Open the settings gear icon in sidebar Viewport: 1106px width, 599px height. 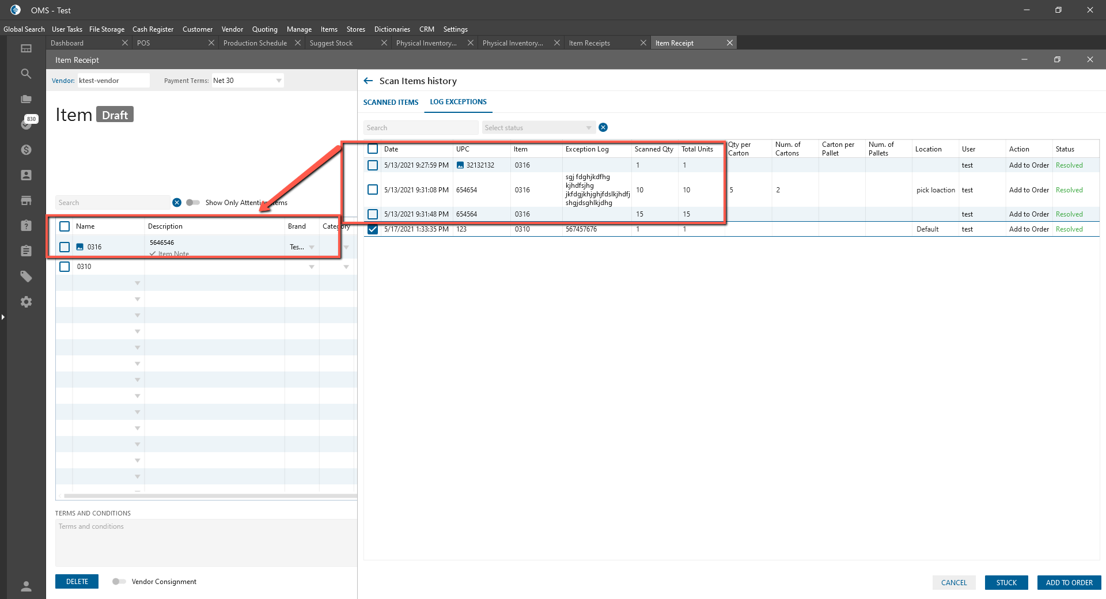26,302
